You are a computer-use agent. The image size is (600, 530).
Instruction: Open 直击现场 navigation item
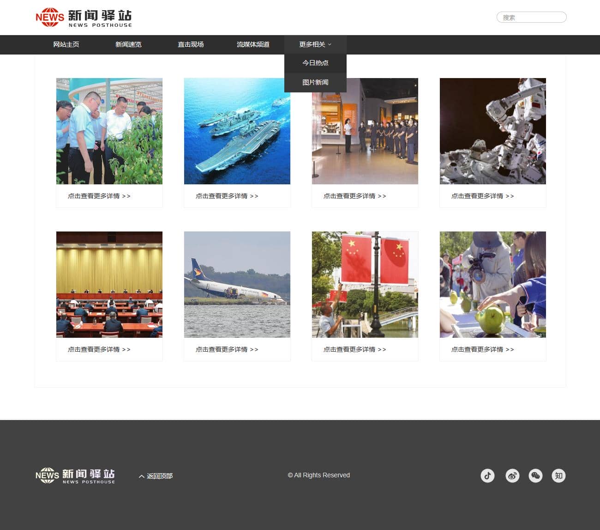coord(191,44)
